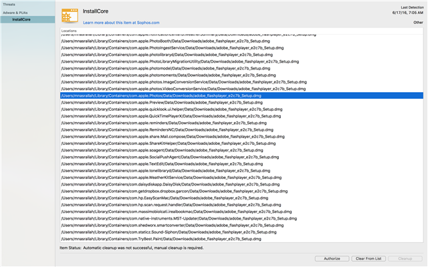
Task: Select the com.TryBest.Paint path row
Action: (x=241, y=239)
